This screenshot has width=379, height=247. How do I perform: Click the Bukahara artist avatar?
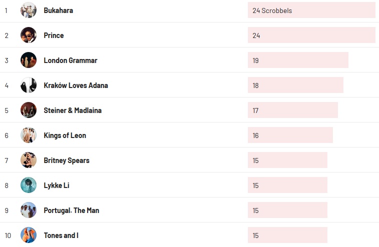29,10
